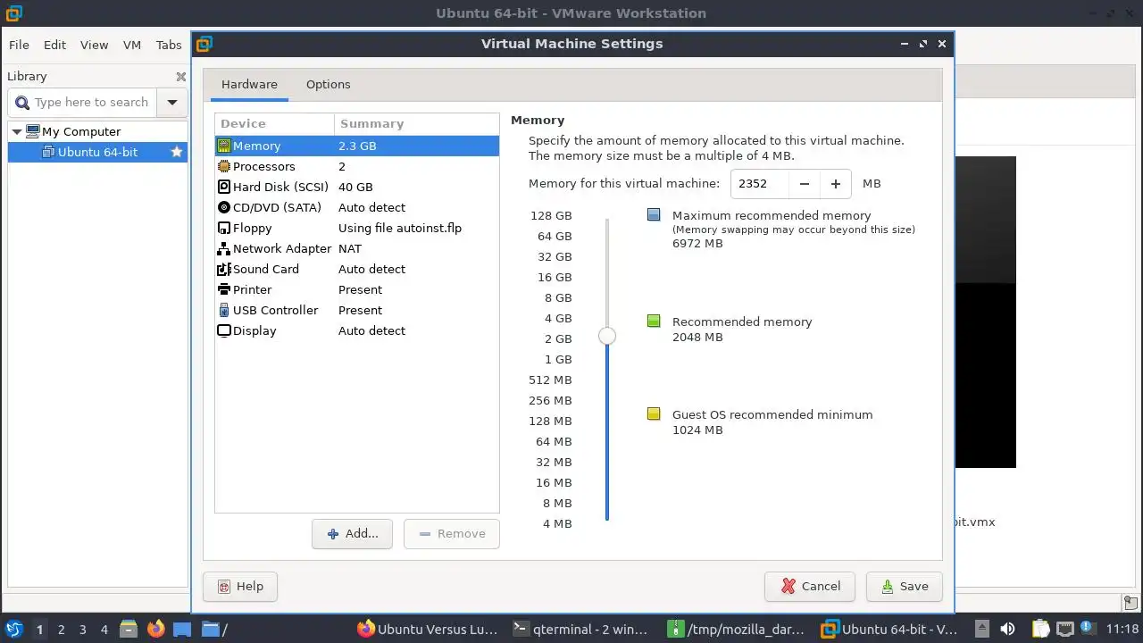Select the Hard Disk (SCSI) icon
The width and height of the screenshot is (1143, 643).
[224, 187]
